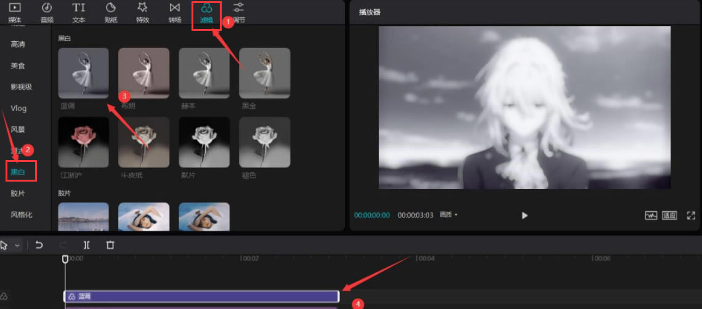
Task: Open the 文本 text tab
Action: pyautogui.click(x=79, y=12)
